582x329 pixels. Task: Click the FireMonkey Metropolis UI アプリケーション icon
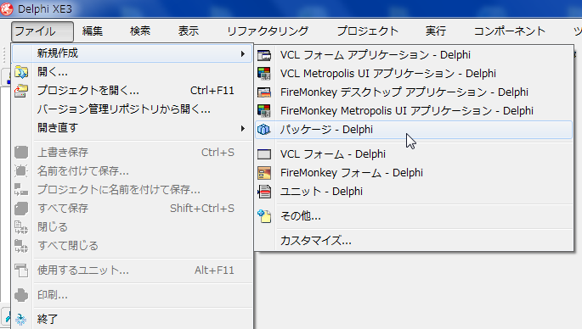pyautogui.click(x=264, y=110)
